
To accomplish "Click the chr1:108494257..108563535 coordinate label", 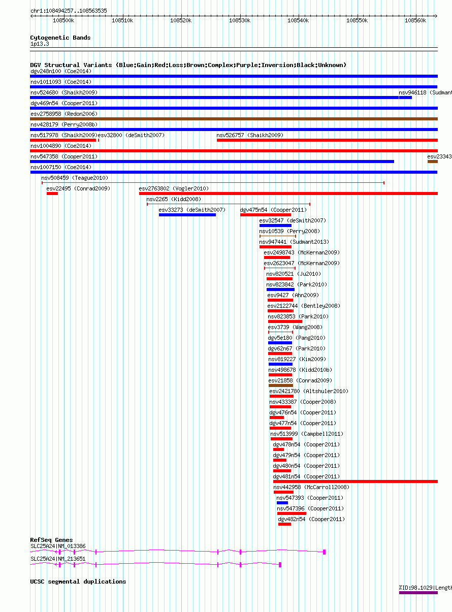I will [69, 11].
